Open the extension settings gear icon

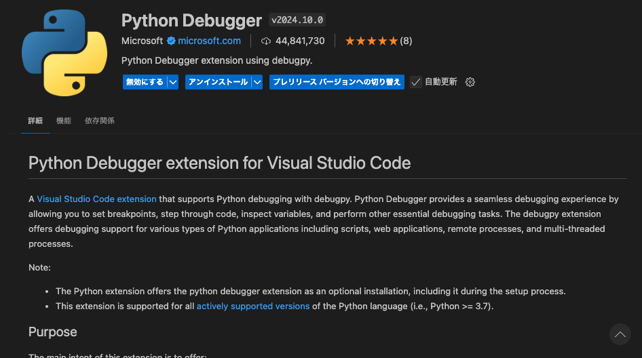tap(470, 82)
